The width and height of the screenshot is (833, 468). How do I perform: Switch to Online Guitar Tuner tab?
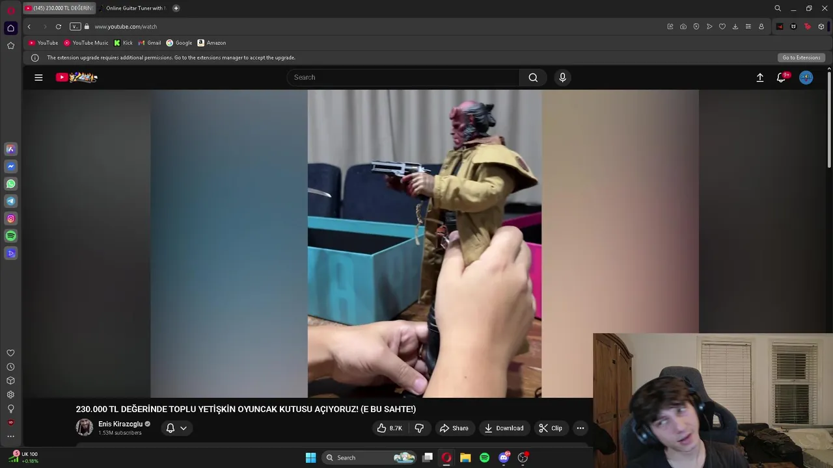coord(134,8)
